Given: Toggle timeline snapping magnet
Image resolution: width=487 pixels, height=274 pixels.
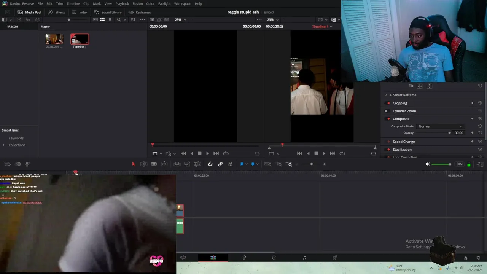Looking at the screenshot, I should (x=210, y=164).
